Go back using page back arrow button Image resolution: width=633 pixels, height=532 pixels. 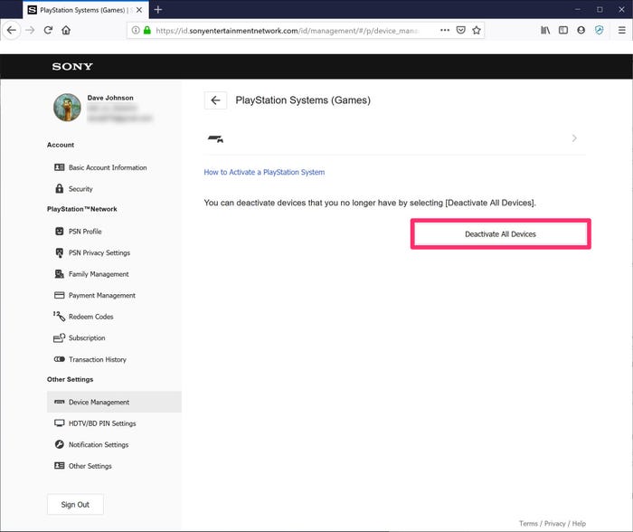215,100
